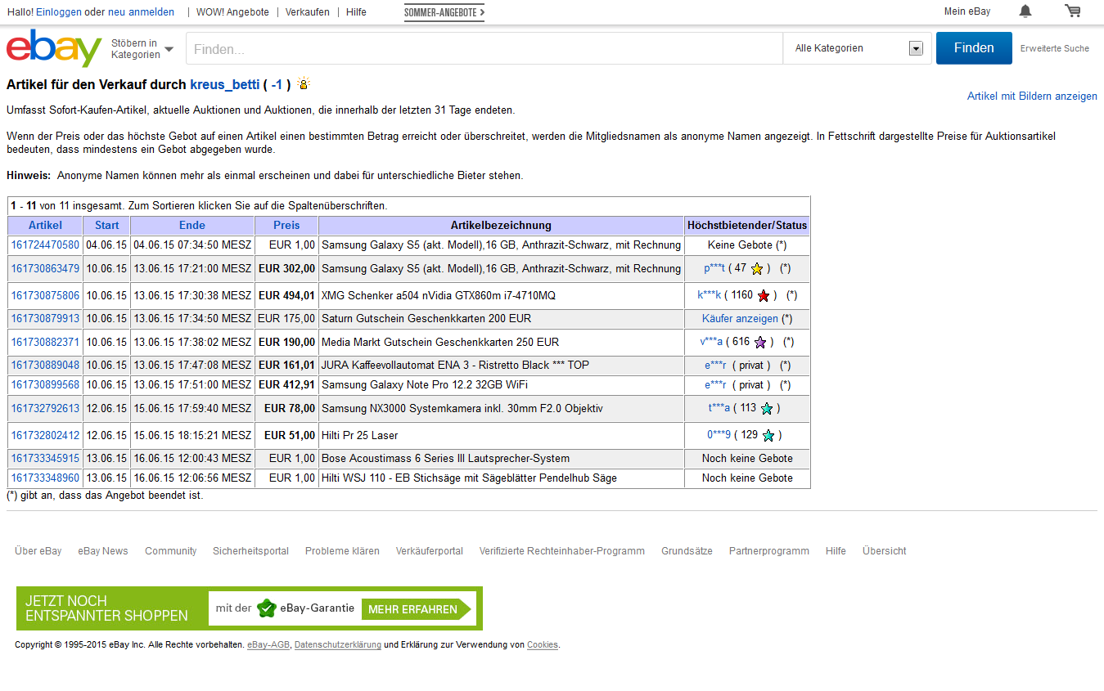
Task: Open the shopping cart icon
Action: pos(1072,11)
